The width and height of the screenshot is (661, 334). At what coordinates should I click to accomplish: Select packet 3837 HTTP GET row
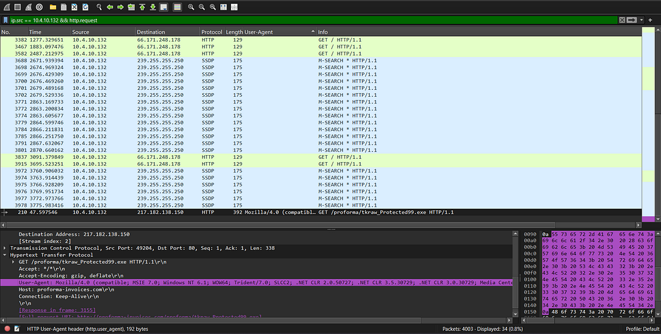coord(321,157)
